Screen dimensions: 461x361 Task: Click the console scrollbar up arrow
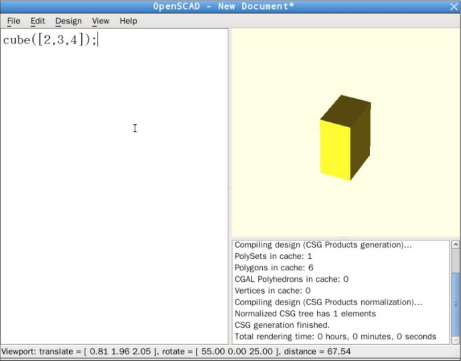point(455,244)
